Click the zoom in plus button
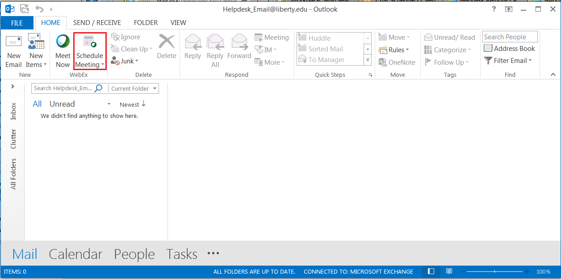Image resolution: width=561 pixels, height=279 pixels. 527,271
